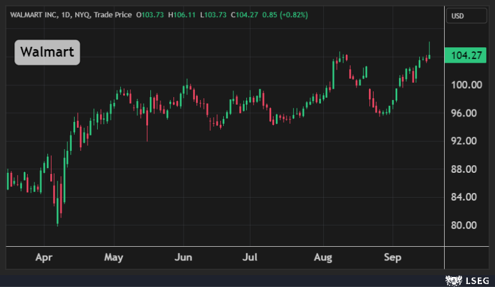Select the Aug label on time axis
The width and height of the screenshot is (495, 287).
(x=323, y=257)
